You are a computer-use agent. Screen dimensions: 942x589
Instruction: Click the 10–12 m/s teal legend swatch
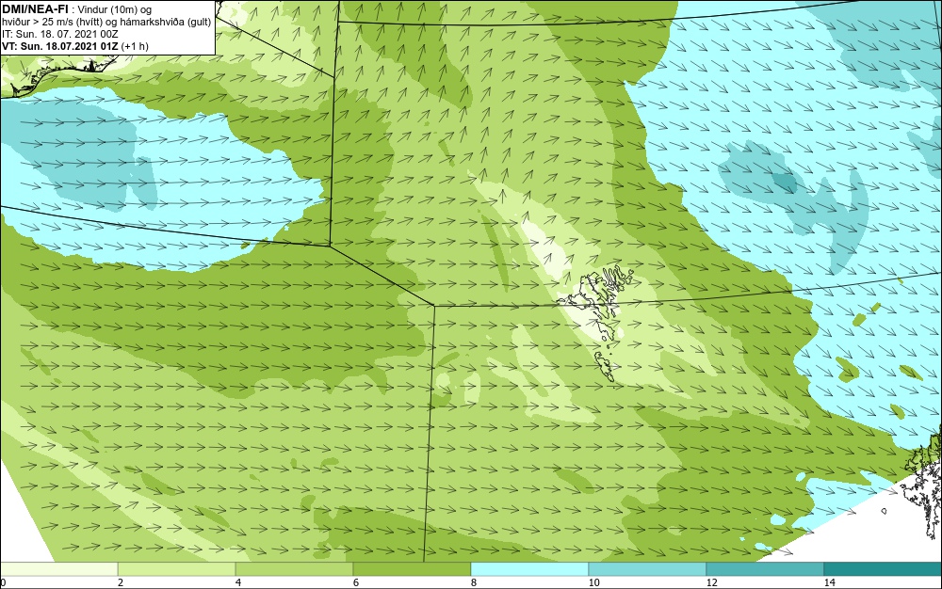(648, 569)
